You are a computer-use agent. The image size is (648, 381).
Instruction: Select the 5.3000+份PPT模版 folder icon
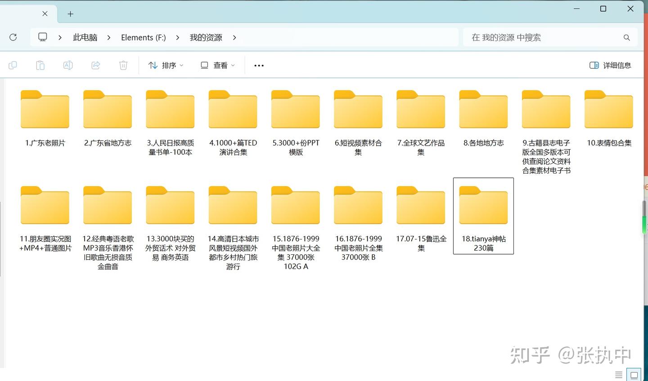tap(296, 109)
